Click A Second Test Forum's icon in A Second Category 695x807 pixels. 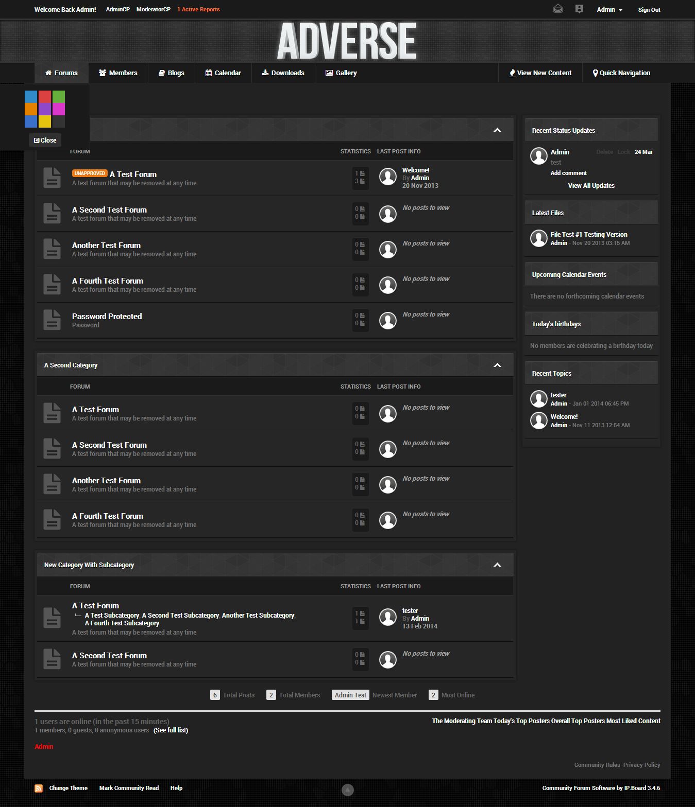[x=52, y=449]
